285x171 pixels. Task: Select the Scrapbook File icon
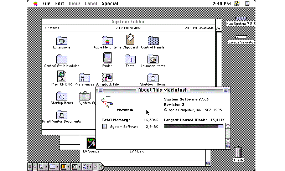[108, 77]
